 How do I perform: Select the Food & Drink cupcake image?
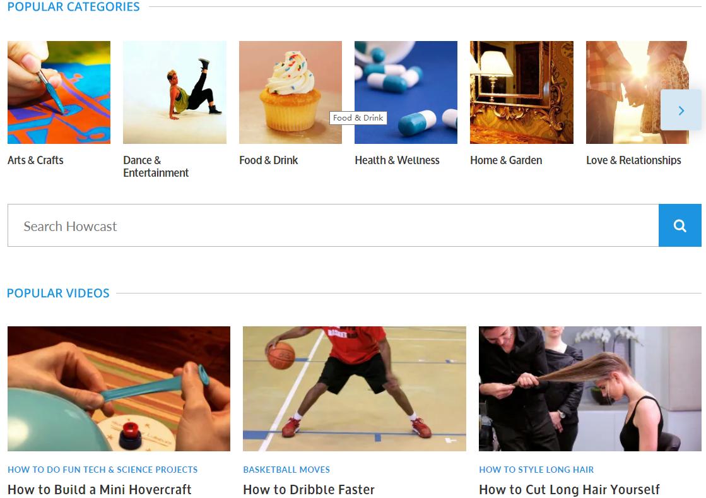(290, 92)
